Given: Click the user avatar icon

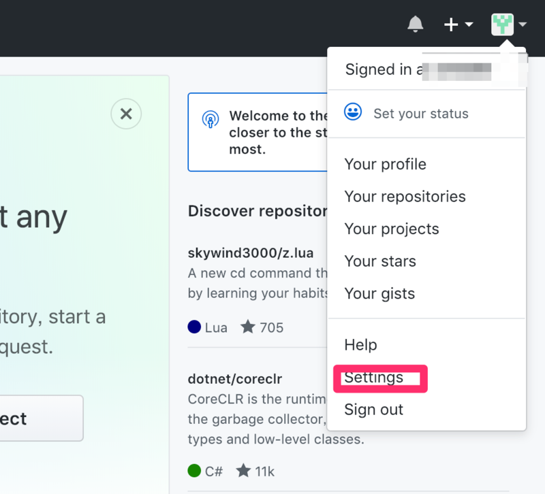Looking at the screenshot, I should [502, 24].
